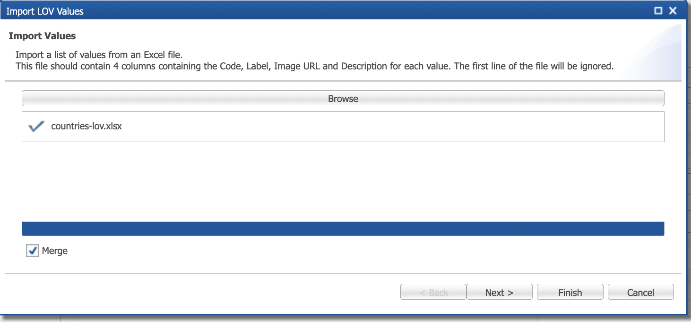This screenshot has width=691, height=322.
Task: Click the Merge label text
Action: [55, 251]
